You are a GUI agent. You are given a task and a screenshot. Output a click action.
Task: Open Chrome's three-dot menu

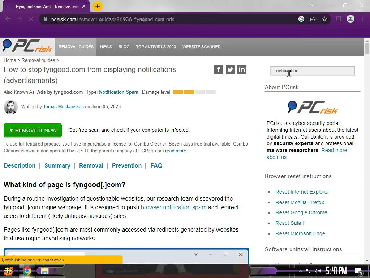[362, 19]
